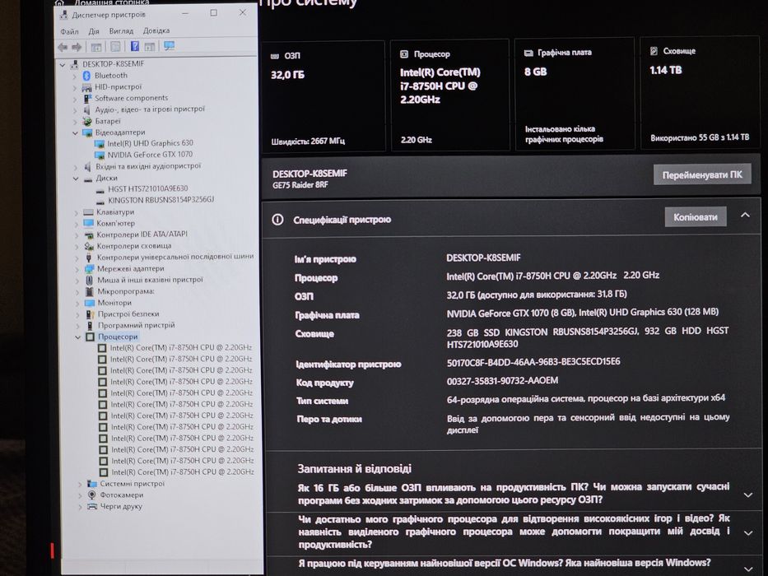
Task: Click the info icon beside Специфікації пристрою
Action: click(277, 220)
